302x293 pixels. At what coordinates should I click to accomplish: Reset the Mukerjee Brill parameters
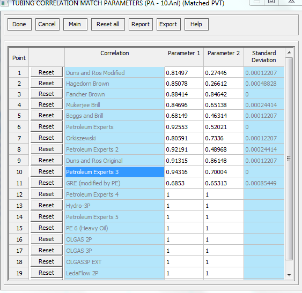pyautogui.click(x=47, y=104)
